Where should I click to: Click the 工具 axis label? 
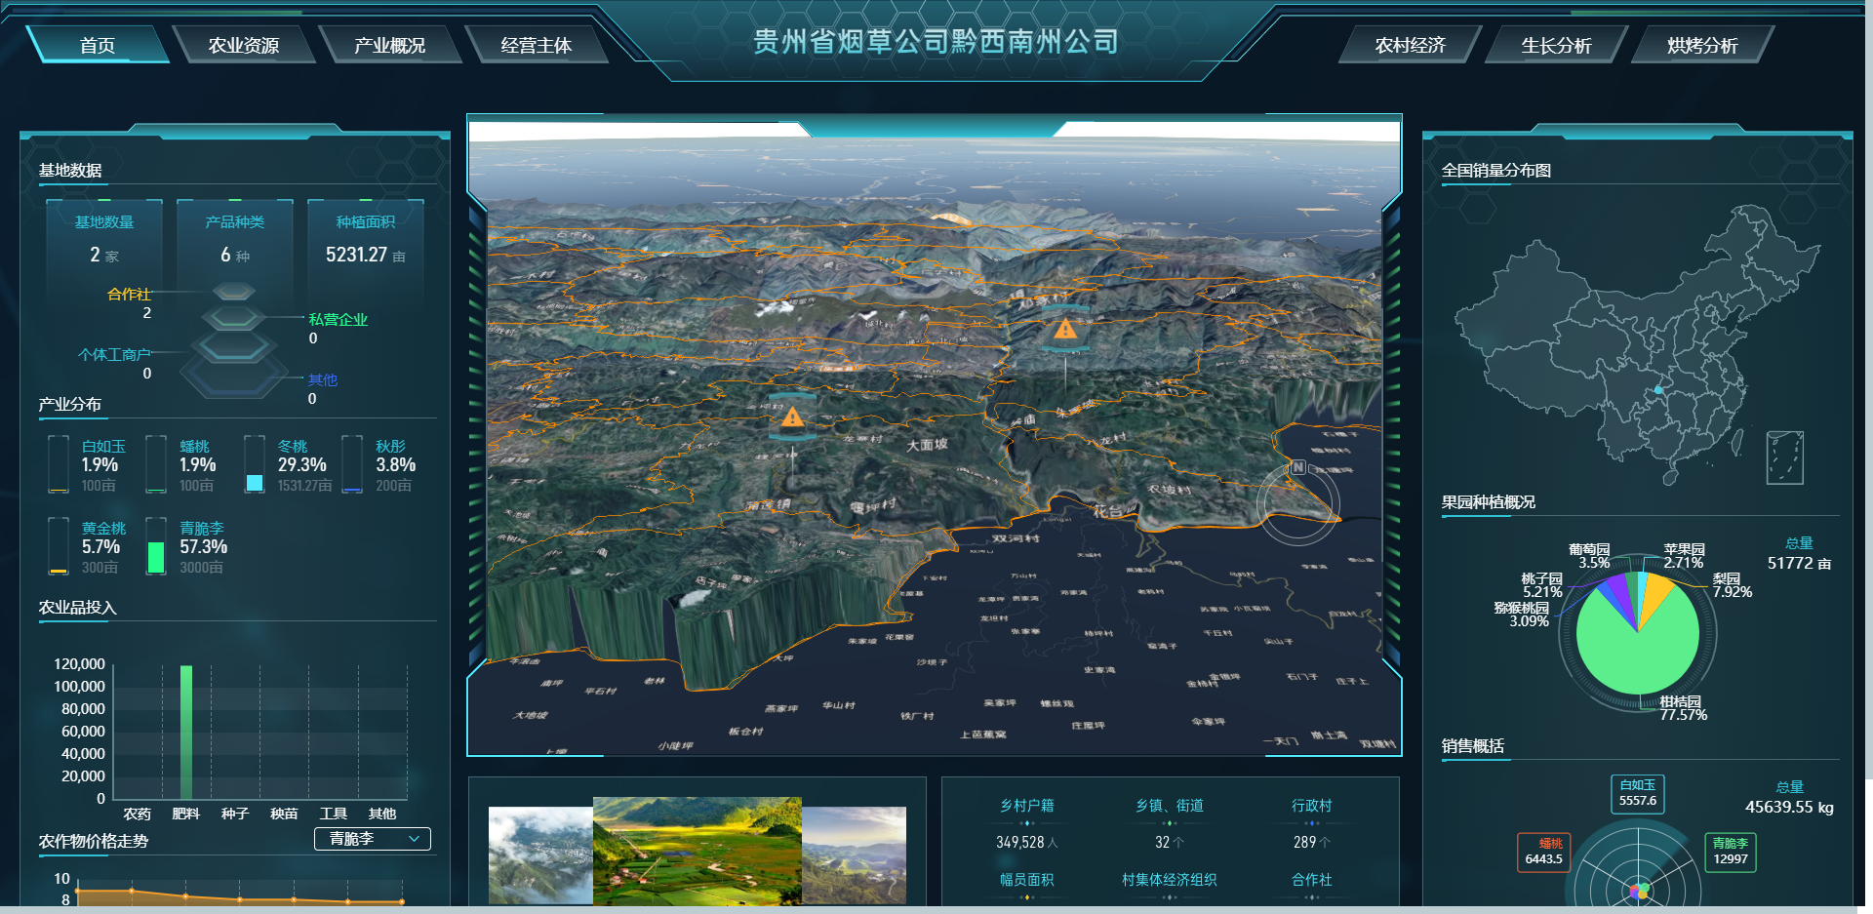click(x=334, y=814)
